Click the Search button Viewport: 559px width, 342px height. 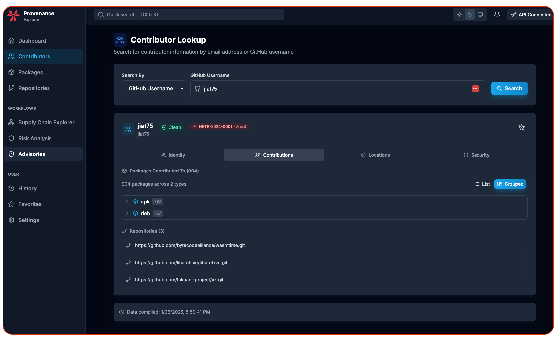(509, 88)
